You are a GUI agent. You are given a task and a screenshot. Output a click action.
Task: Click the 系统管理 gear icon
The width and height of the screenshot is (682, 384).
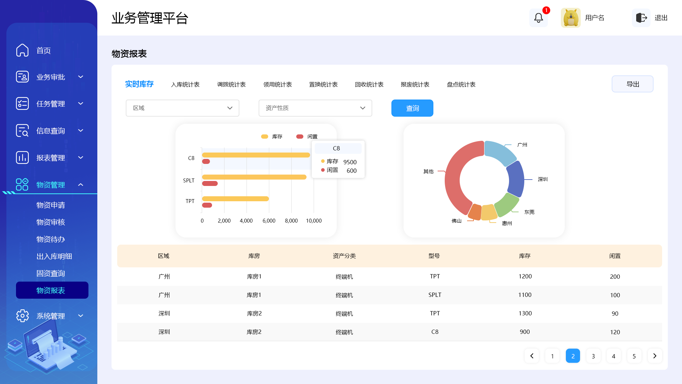point(22,316)
